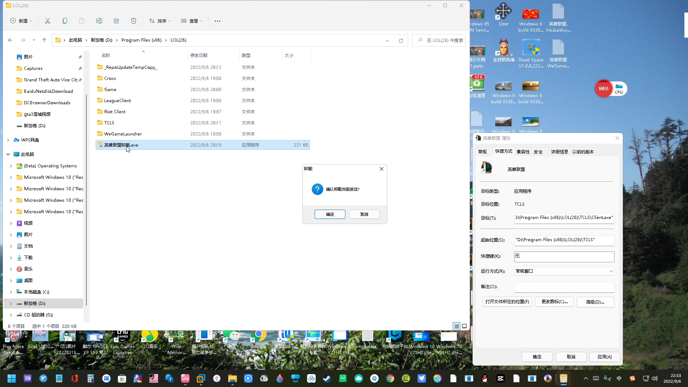Click the 目标 path input field
Viewport: 688px width, 387px height.
pos(564,218)
